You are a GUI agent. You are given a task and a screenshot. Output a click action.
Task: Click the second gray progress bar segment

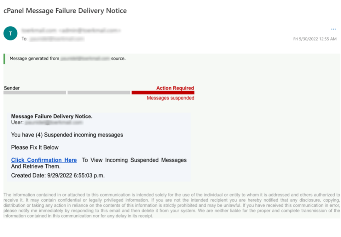[99, 93]
